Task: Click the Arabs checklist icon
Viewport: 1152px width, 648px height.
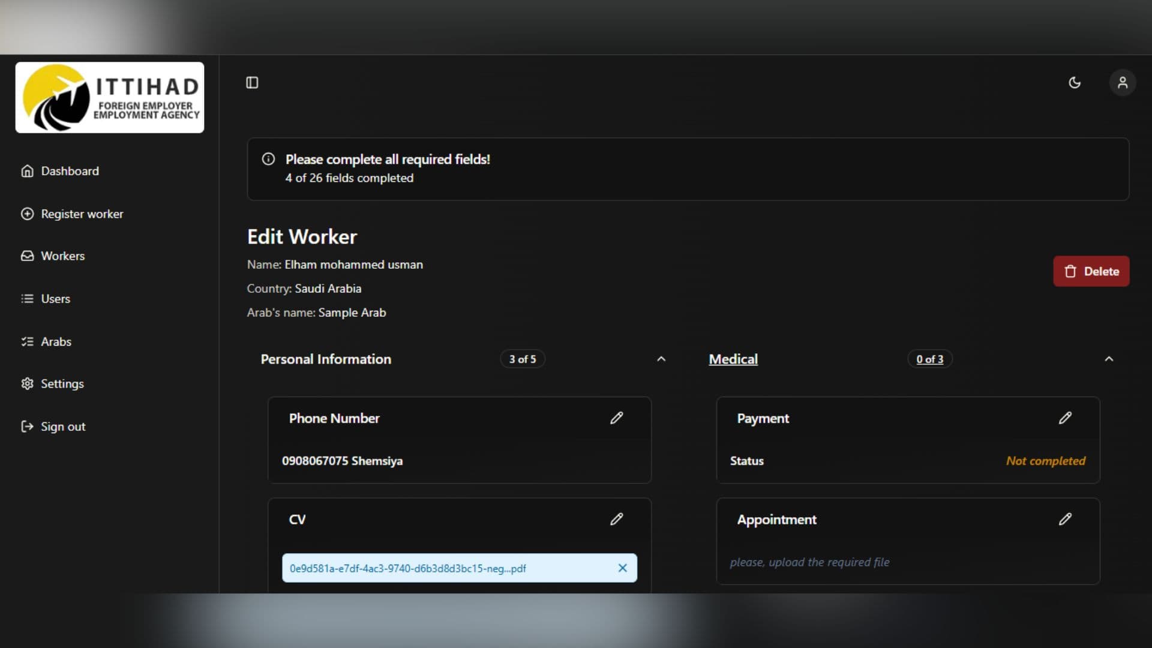Action: point(27,341)
